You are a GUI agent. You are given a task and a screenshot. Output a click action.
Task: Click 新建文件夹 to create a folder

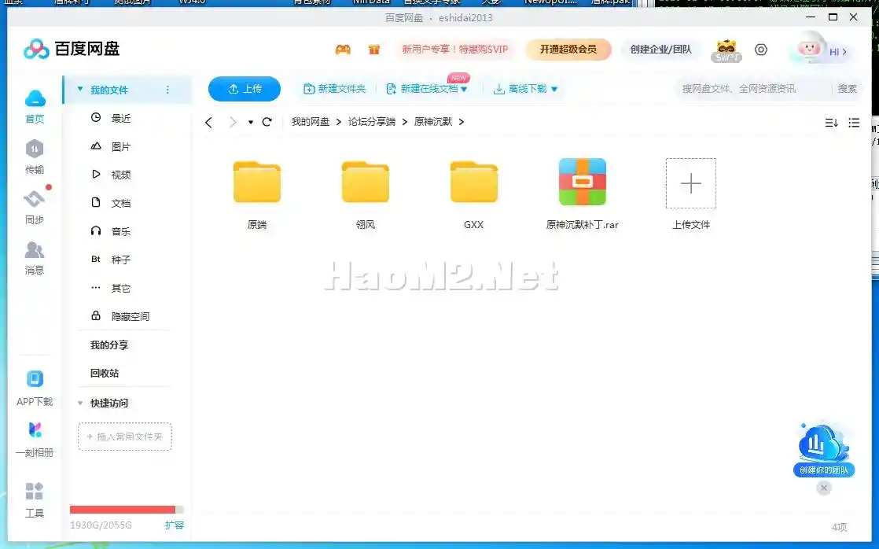click(335, 89)
